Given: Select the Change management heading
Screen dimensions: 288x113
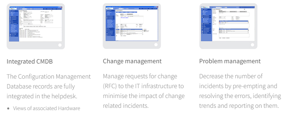Looking at the screenshot, I should 132,61.
